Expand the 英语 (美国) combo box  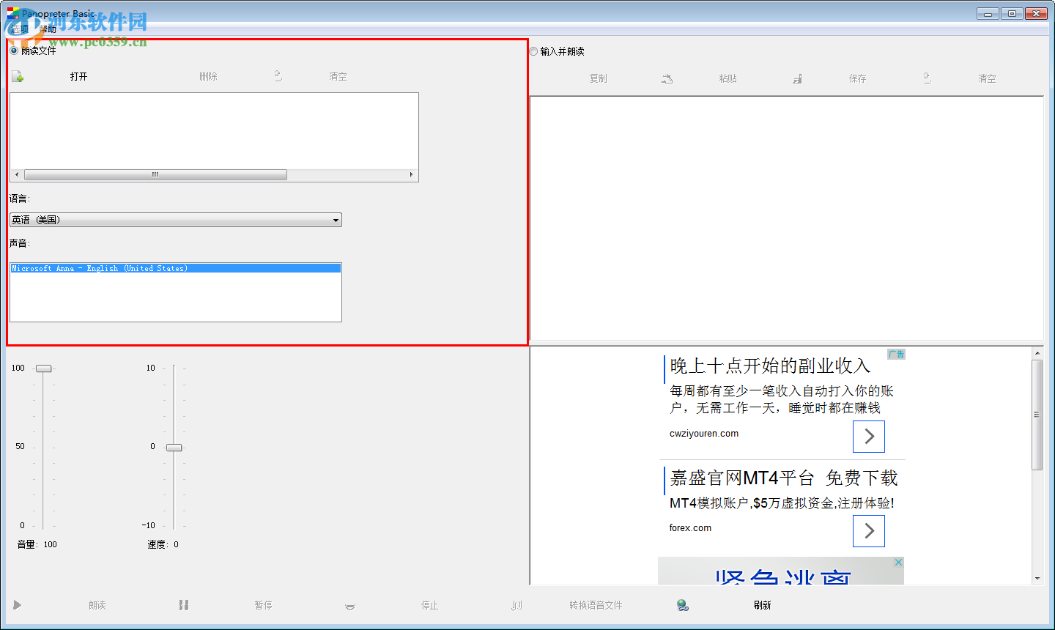pos(336,220)
